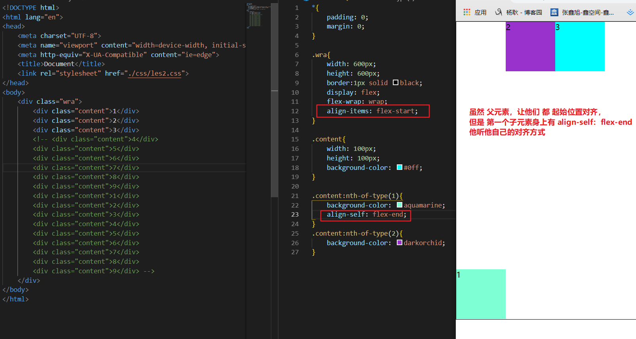Click the title tag text Document
Image resolution: width=636 pixels, height=339 pixels.
pos(59,64)
